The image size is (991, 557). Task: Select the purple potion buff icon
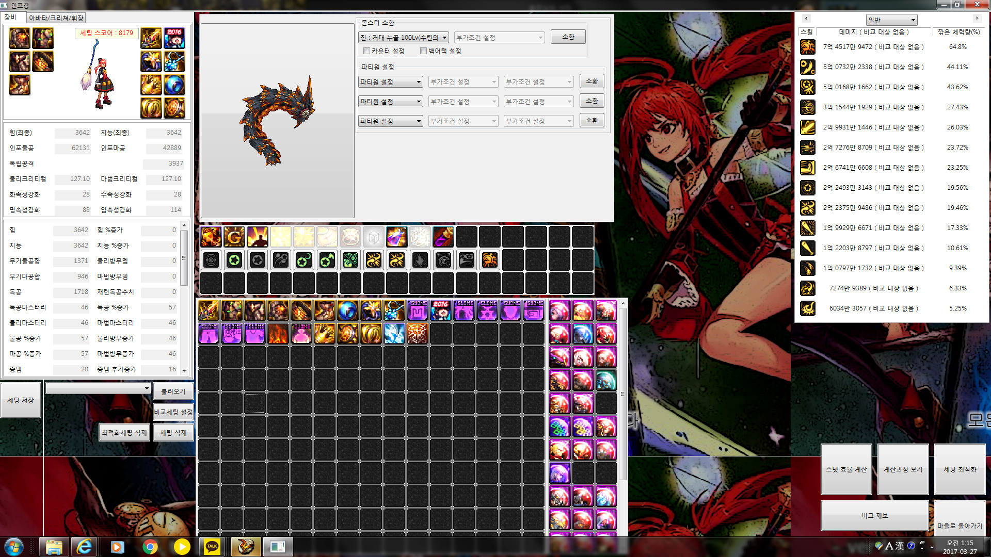coord(396,237)
